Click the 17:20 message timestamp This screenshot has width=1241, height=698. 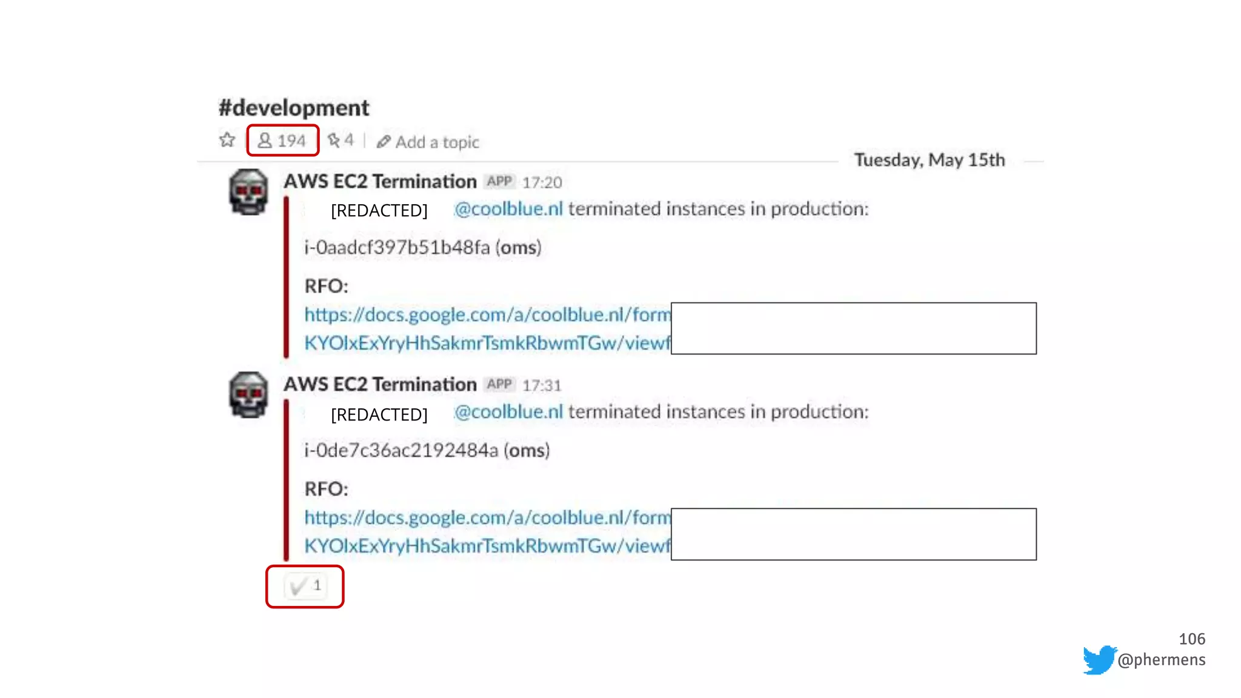pyautogui.click(x=542, y=182)
